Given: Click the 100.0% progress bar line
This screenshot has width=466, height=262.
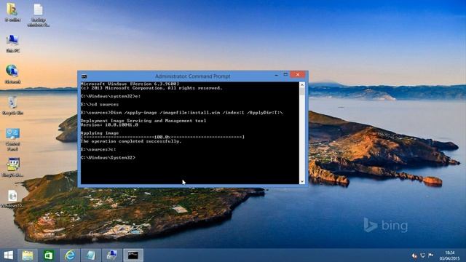Looking at the screenshot, I should 162,138.
